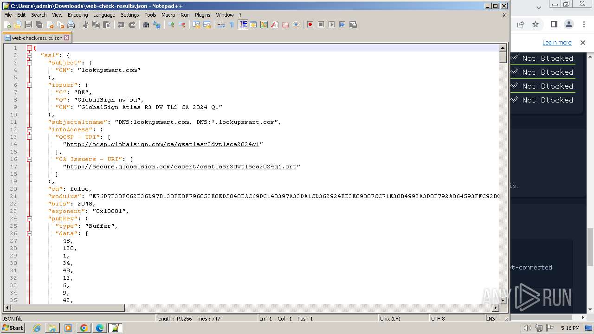
Task: Toggle Synchronize Vertical Scrolling icon
Action: [x=196, y=25]
